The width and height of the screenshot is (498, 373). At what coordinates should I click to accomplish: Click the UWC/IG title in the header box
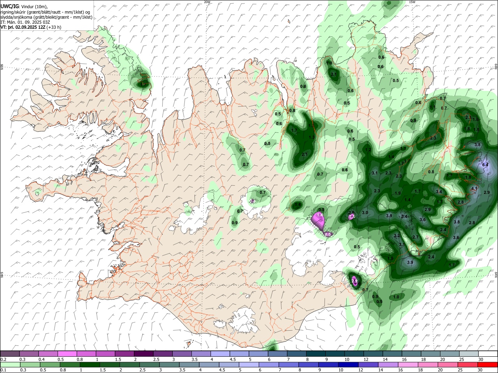click(x=9, y=7)
